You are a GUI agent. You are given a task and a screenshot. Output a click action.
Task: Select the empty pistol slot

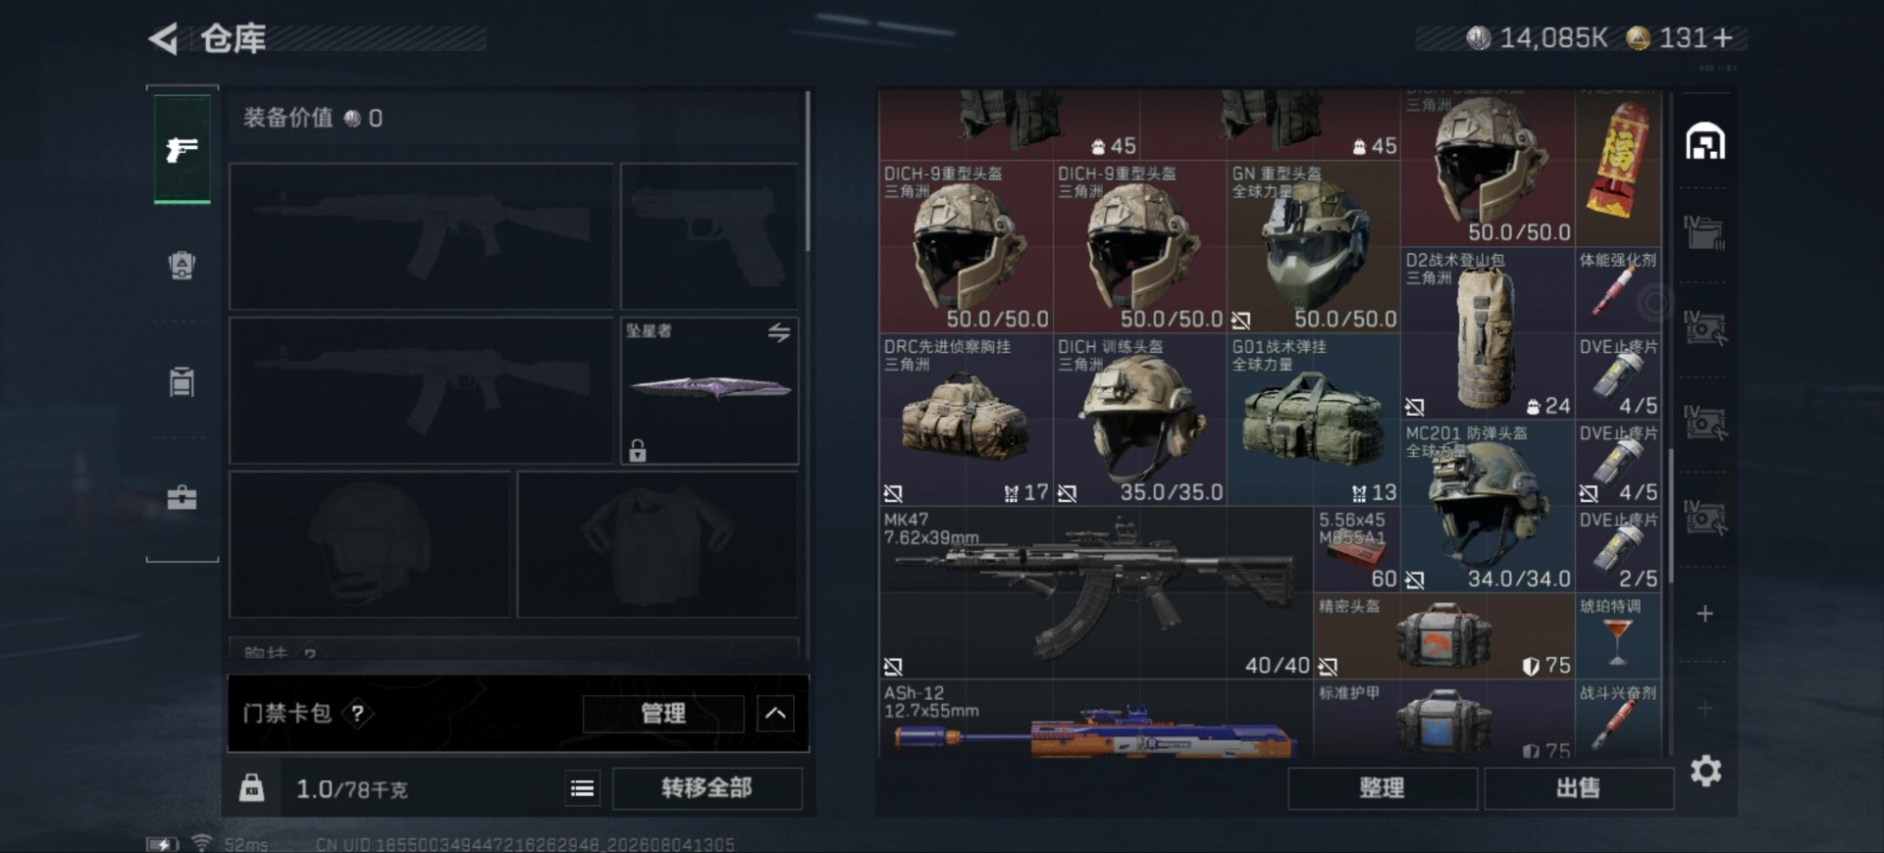tap(709, 236)
